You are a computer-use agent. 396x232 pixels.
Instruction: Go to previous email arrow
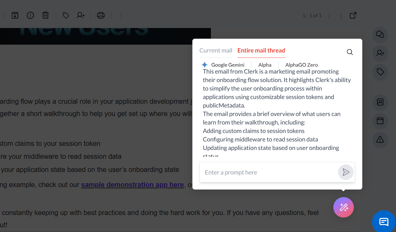pos(329,16)
